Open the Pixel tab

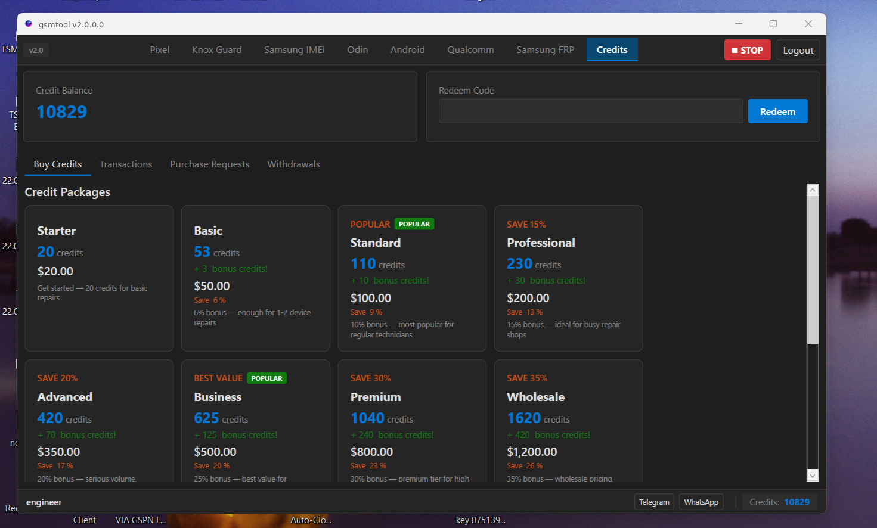pyautogui.click(x=160, y=50)
